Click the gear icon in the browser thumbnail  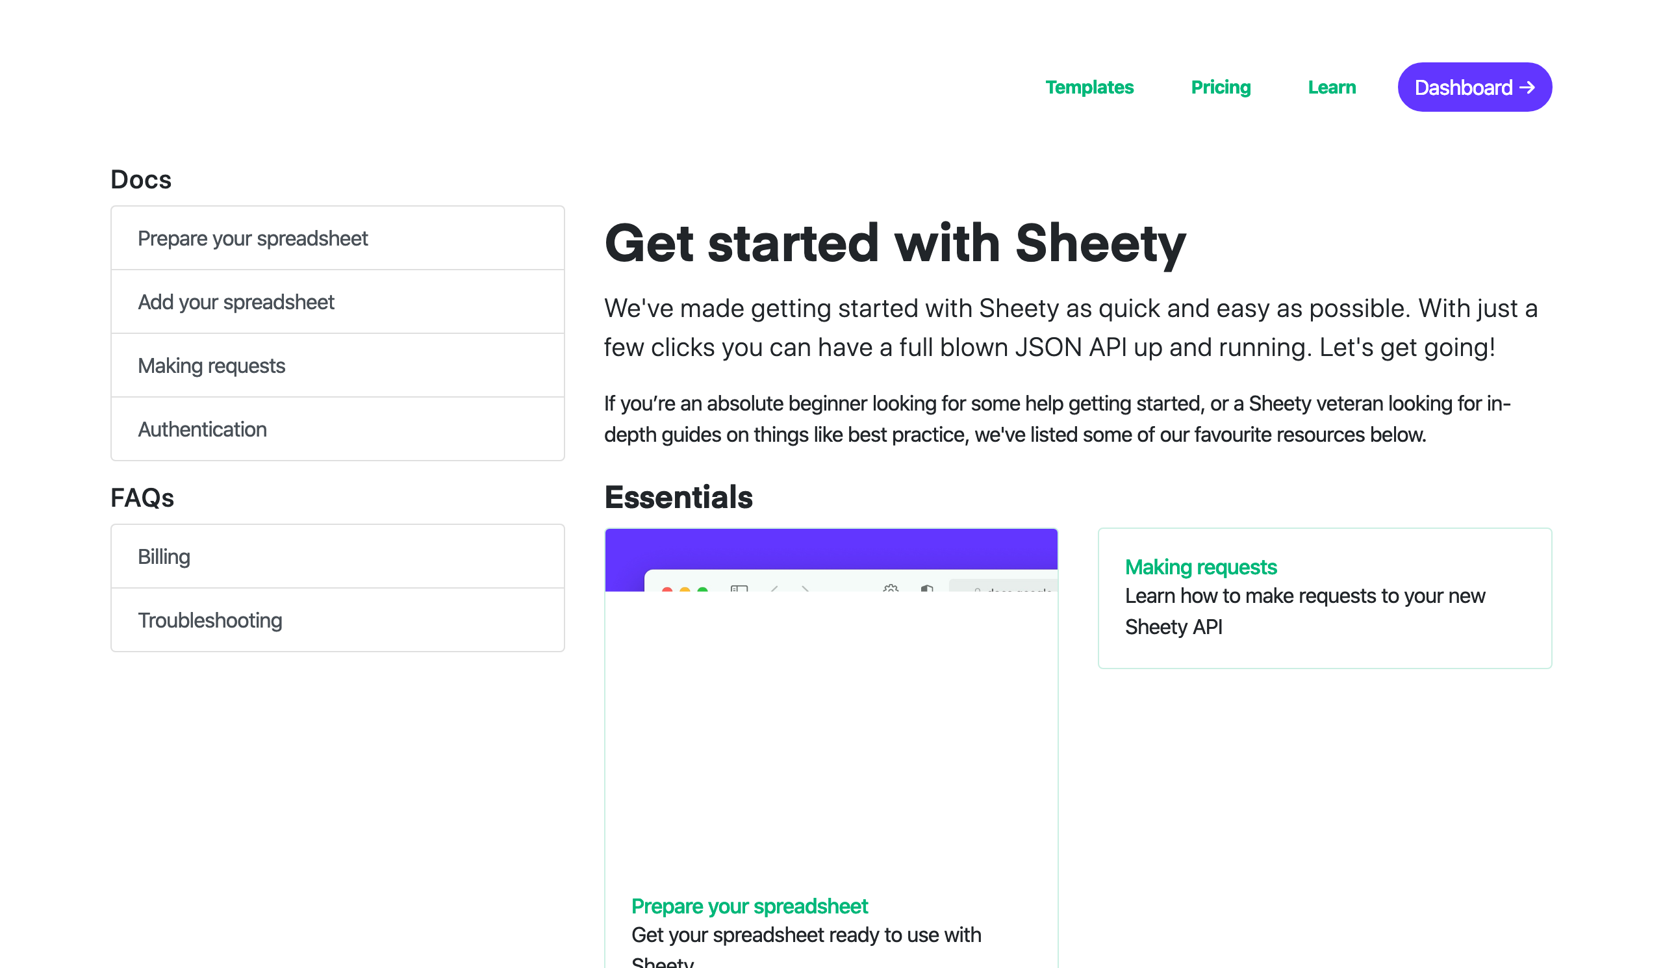(x=891, y=589)
